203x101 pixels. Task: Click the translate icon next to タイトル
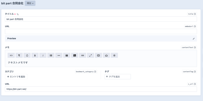click(x=18, y=14)
